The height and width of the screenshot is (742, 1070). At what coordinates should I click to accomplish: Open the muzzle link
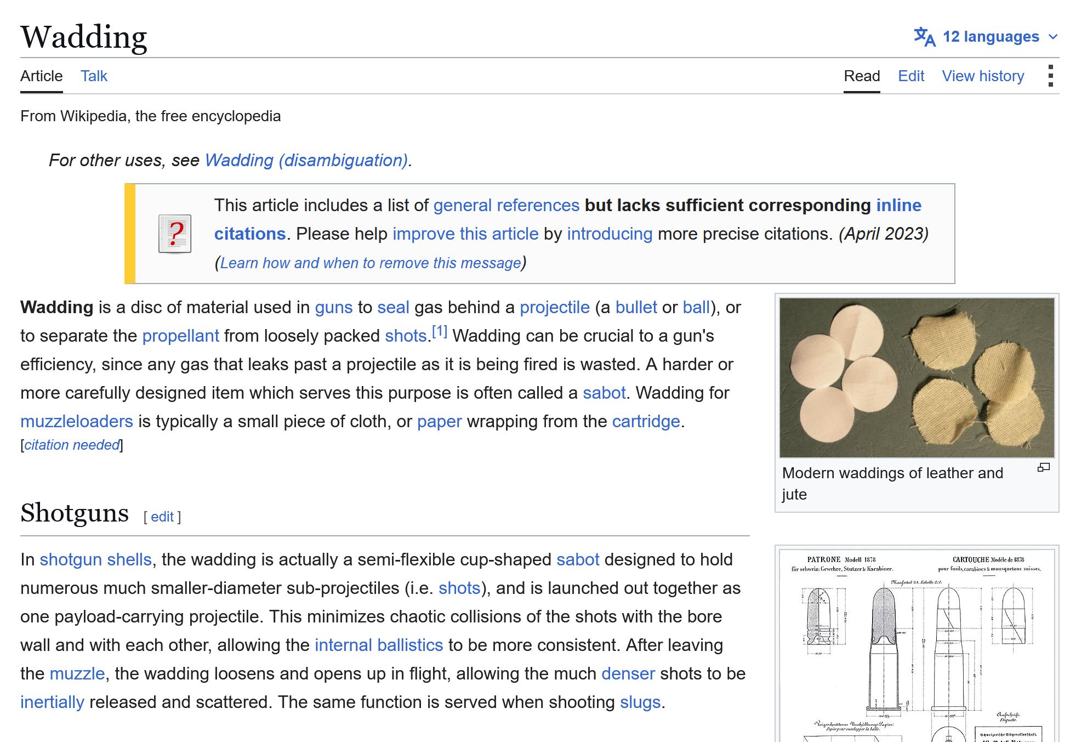(x=77, y=673)
